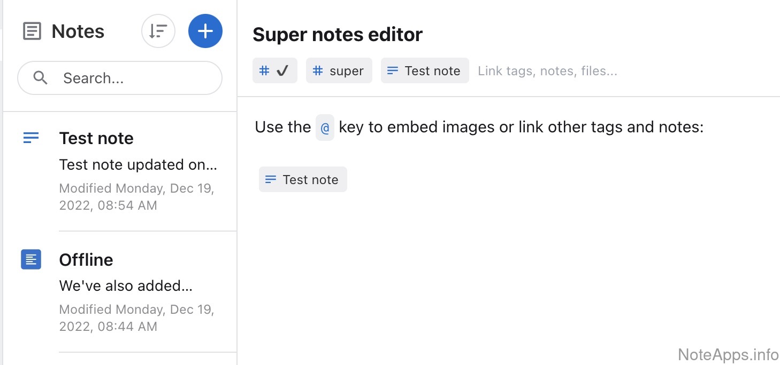Click the 'Super notes editor' title to edit

338,35
